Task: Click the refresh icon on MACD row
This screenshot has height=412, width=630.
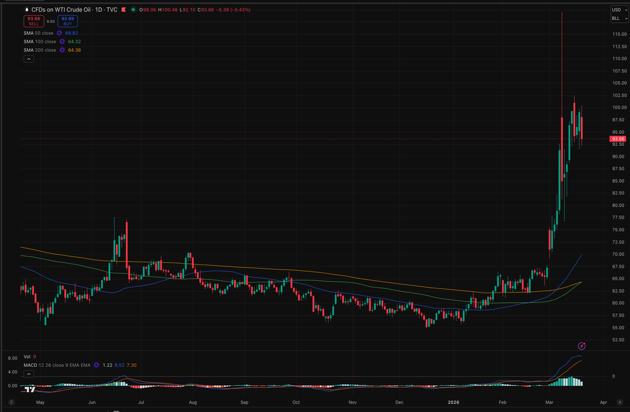Action: (x=97, y=365)
